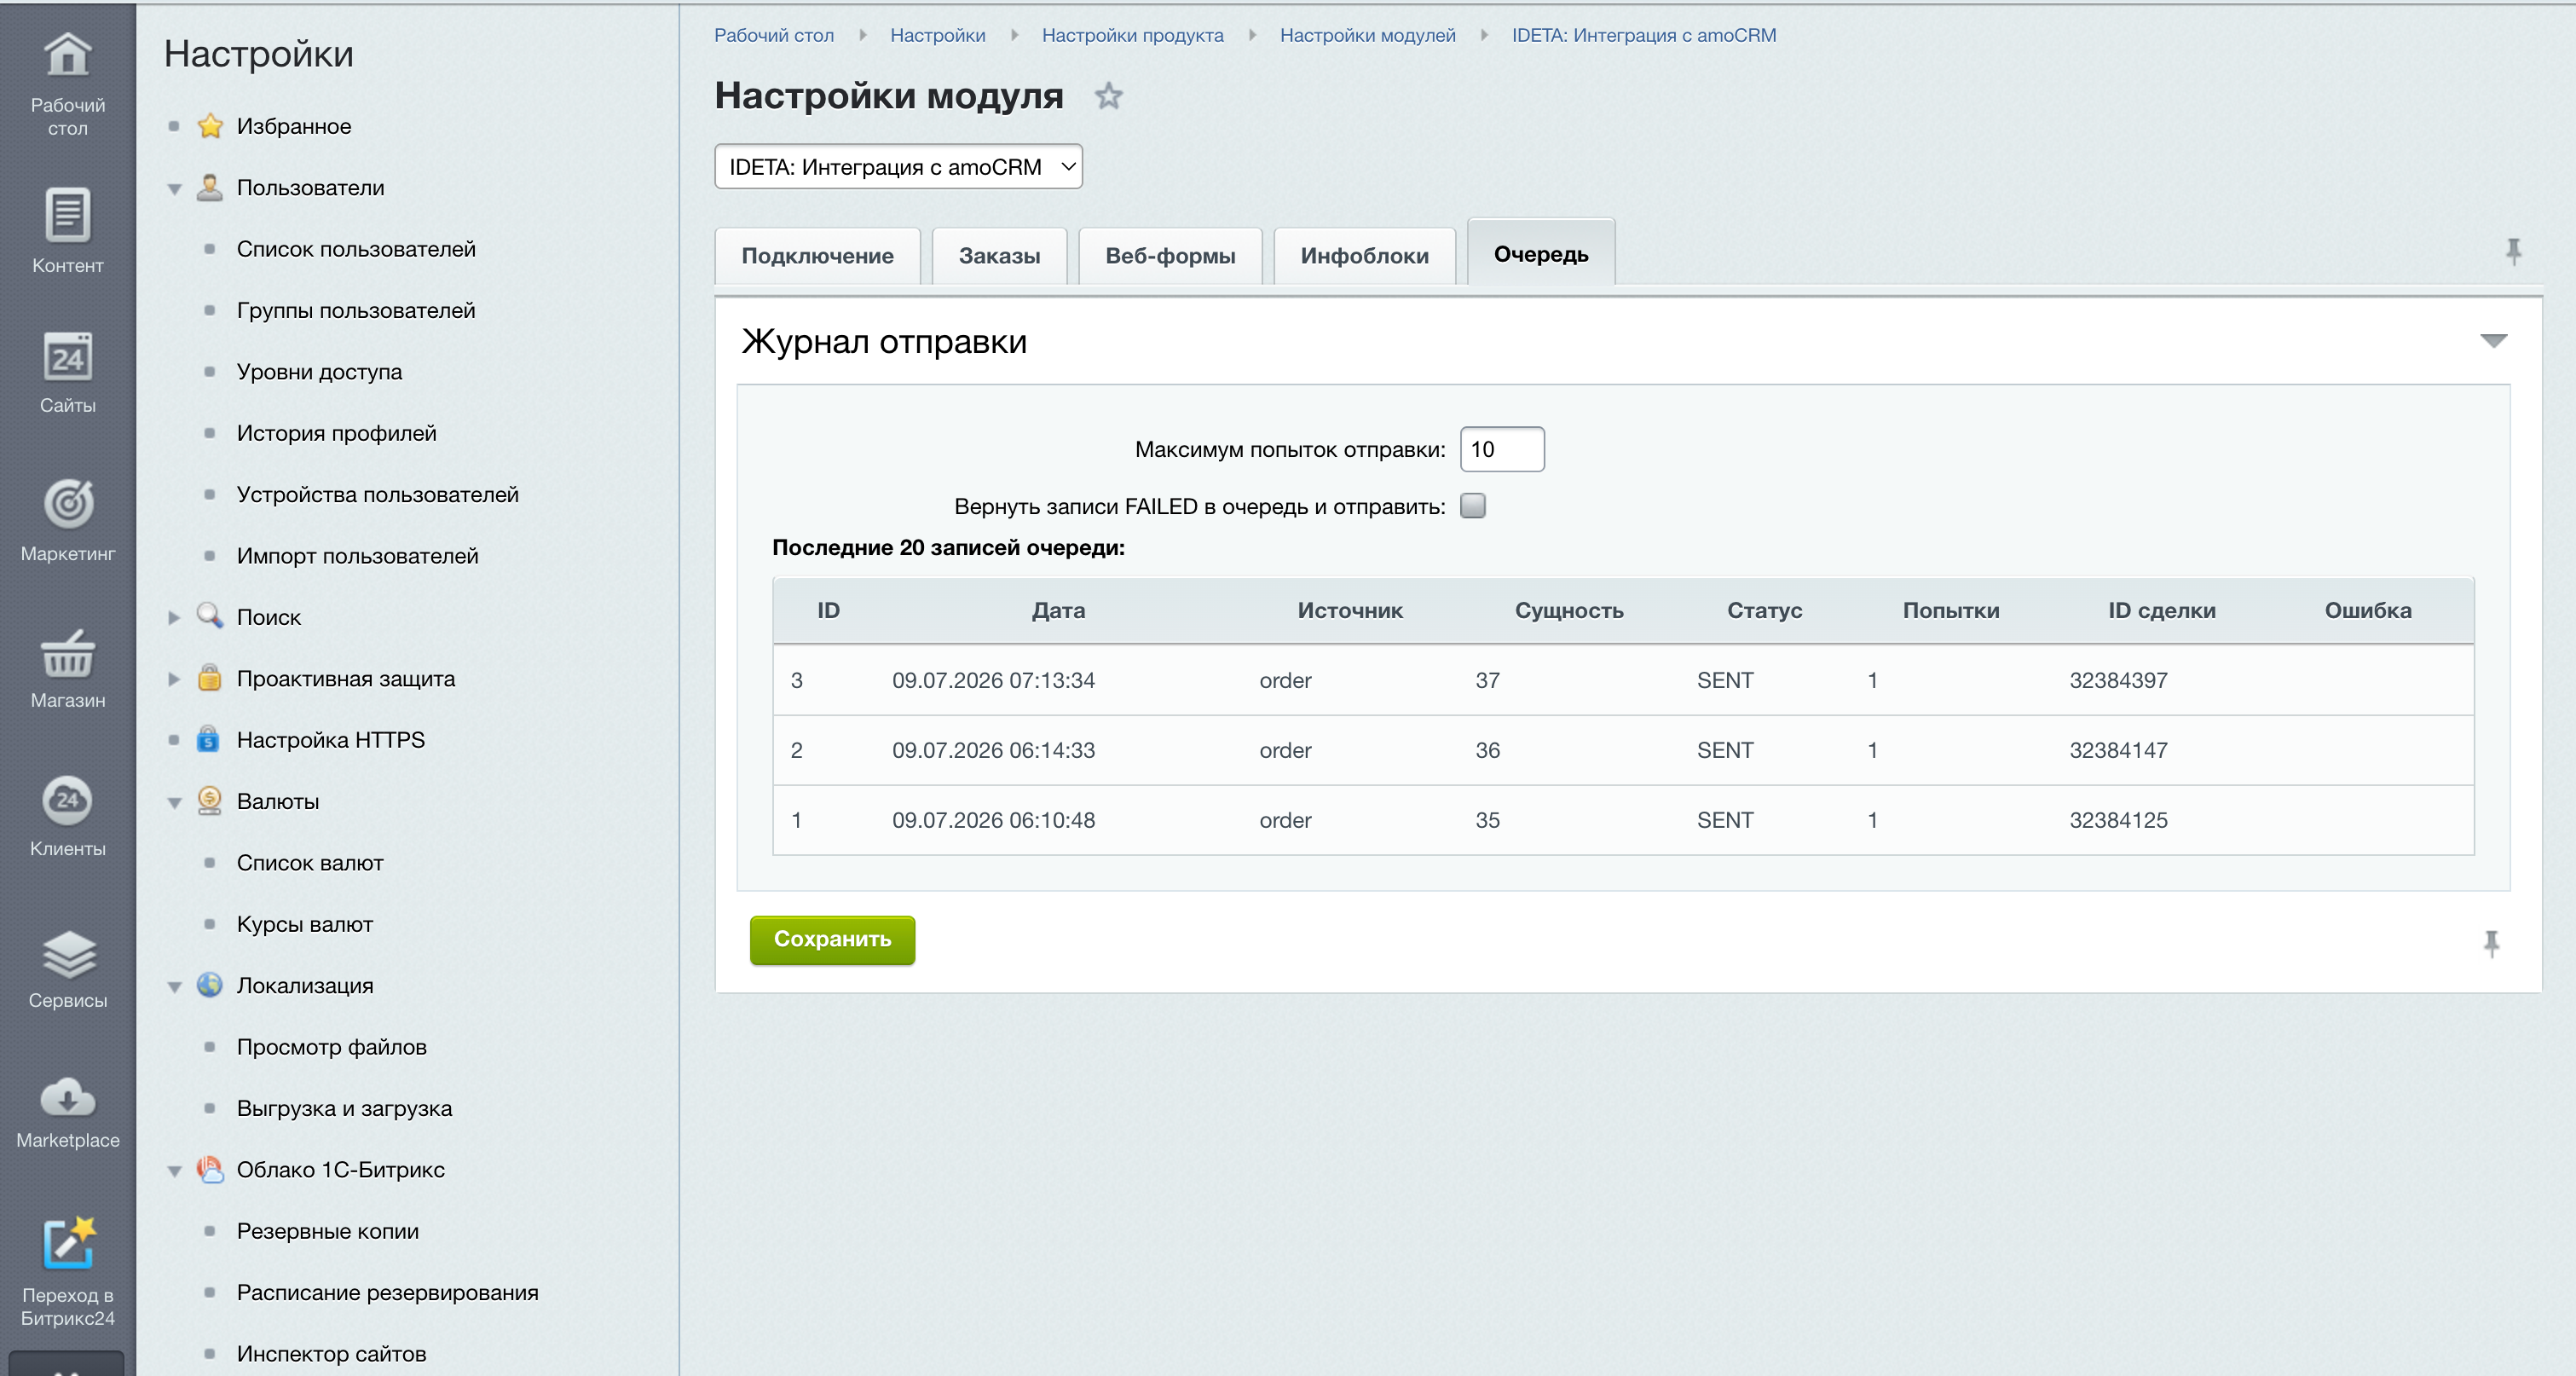2576x1376 pixels.
Task: Click the Настройка HTTPS lock icon
Action: (208, 739)
